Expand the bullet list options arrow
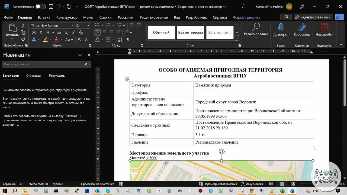The image size is (347, 195). tap(102, 25)
